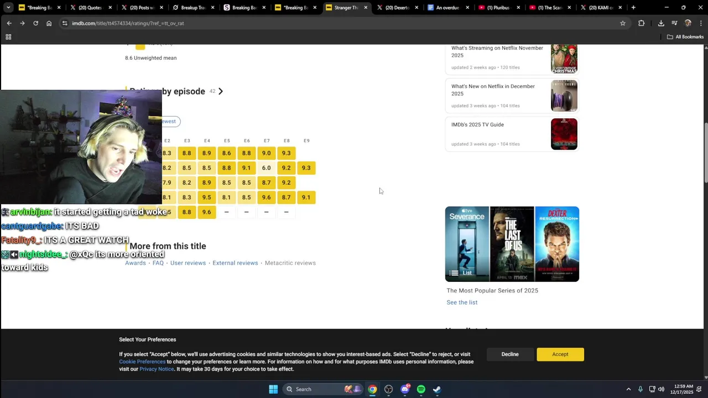This screenshot has width=708, height=398.
Task: Open Steam from the taskbar
Action: (x=437, y=389)
